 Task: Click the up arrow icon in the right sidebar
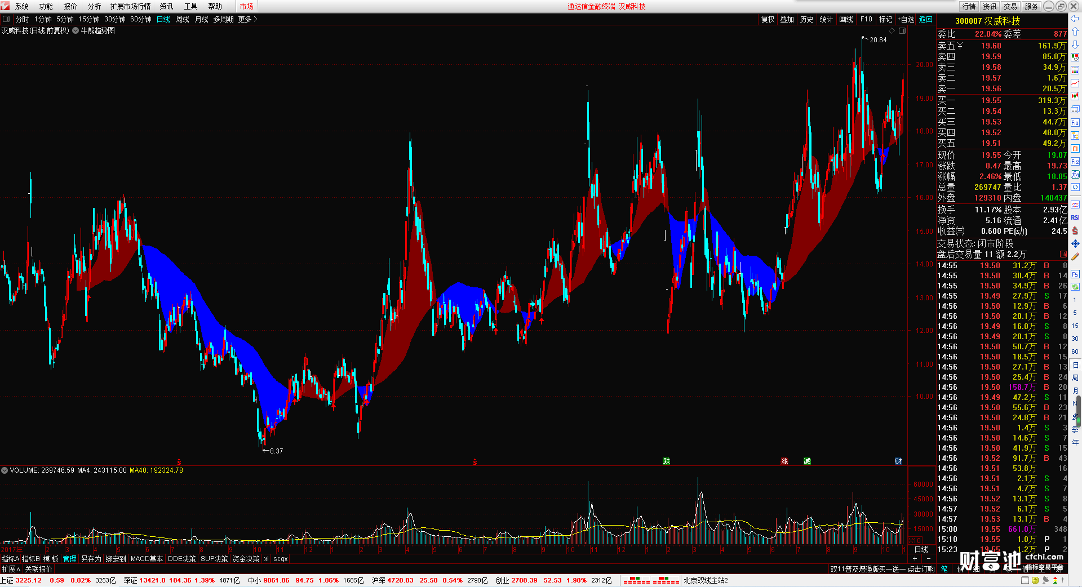[x=1075, y=32]
